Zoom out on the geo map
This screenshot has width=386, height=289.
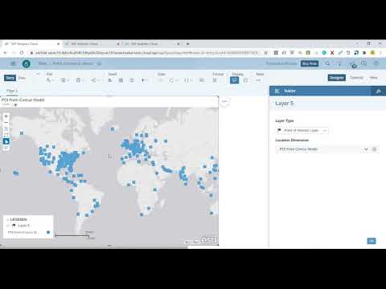tap(6, 123)
